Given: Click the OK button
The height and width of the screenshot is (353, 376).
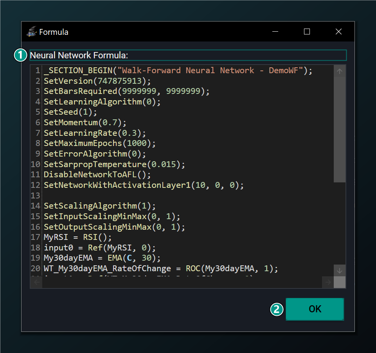Looking at the screenshot, I should [315, 309].
